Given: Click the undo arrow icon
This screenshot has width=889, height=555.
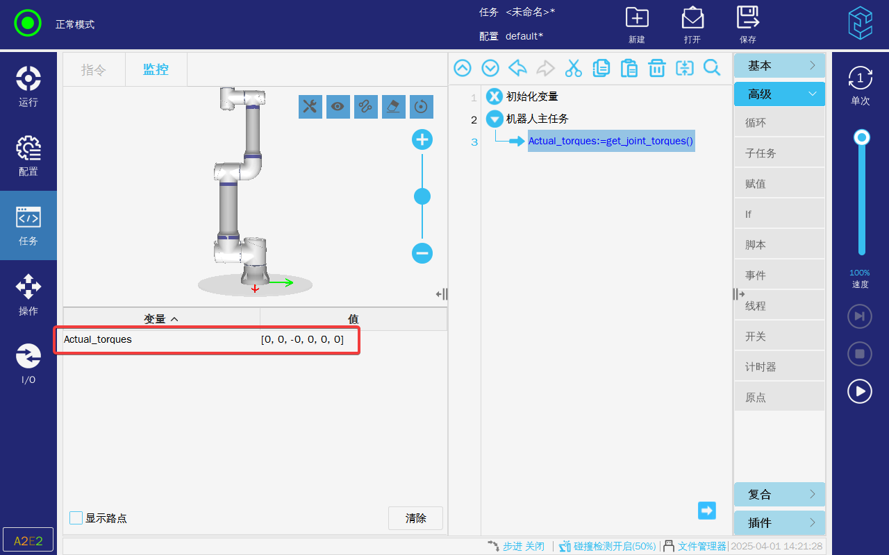Looking at the screenshot, I should point(517,68).
